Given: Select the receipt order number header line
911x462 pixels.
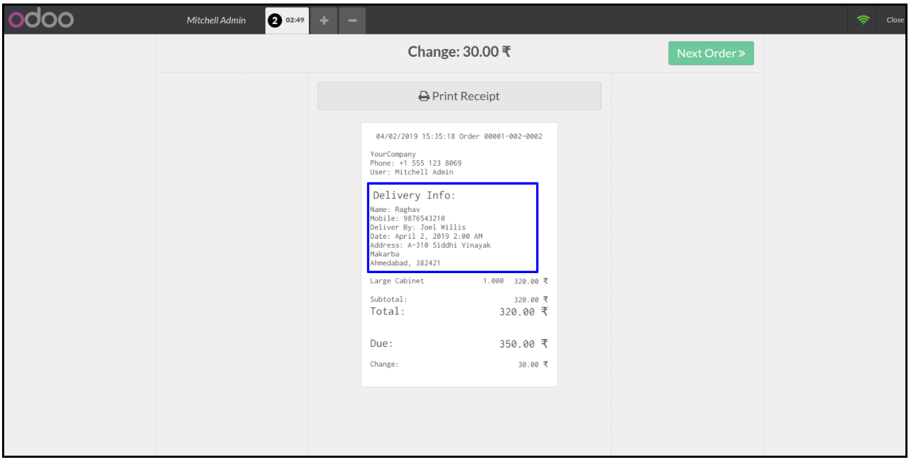Looking at the screenshot, I should point(459,136).
